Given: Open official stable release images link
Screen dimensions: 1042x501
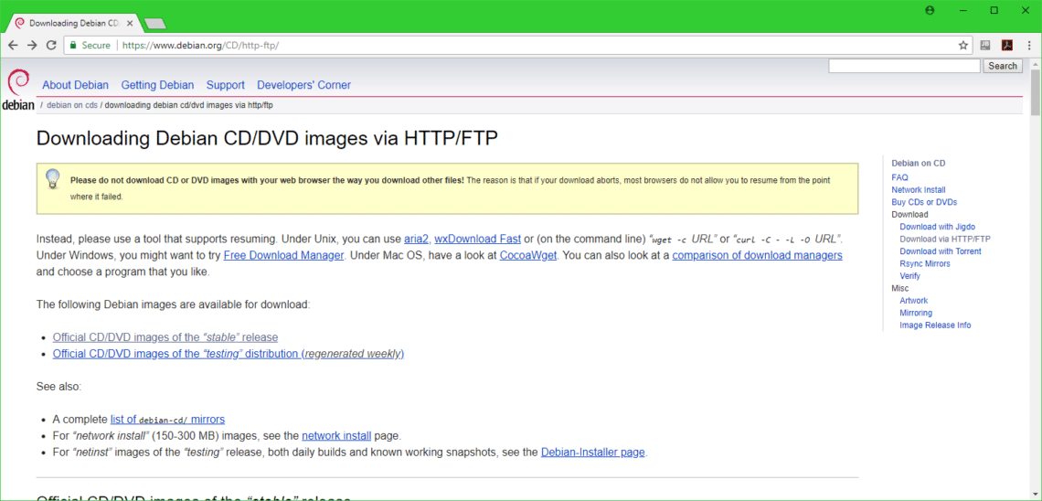Looking at the screenshot, I should (x=165, y=336).
